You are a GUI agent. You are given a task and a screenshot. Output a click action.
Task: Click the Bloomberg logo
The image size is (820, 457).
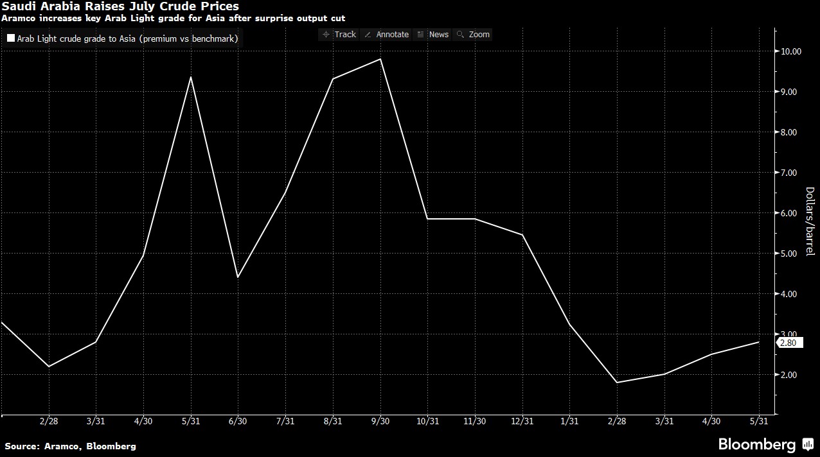tap(765, 444)
